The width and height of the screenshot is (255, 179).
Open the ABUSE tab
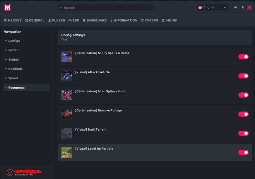(x=169, y=20)
